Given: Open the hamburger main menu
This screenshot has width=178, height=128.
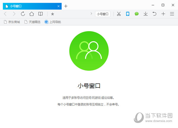Looking at the screenshot, I should (x=172, y=14).
